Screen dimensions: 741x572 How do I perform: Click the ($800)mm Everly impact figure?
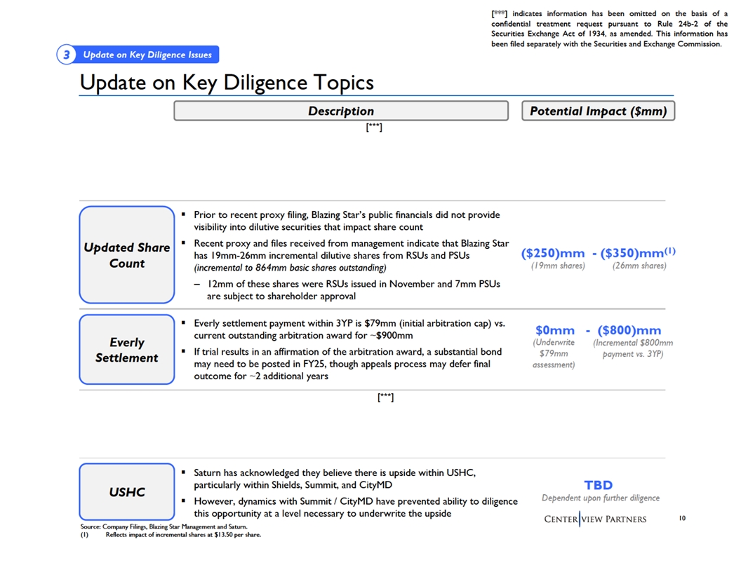click(x=629, y=330)
